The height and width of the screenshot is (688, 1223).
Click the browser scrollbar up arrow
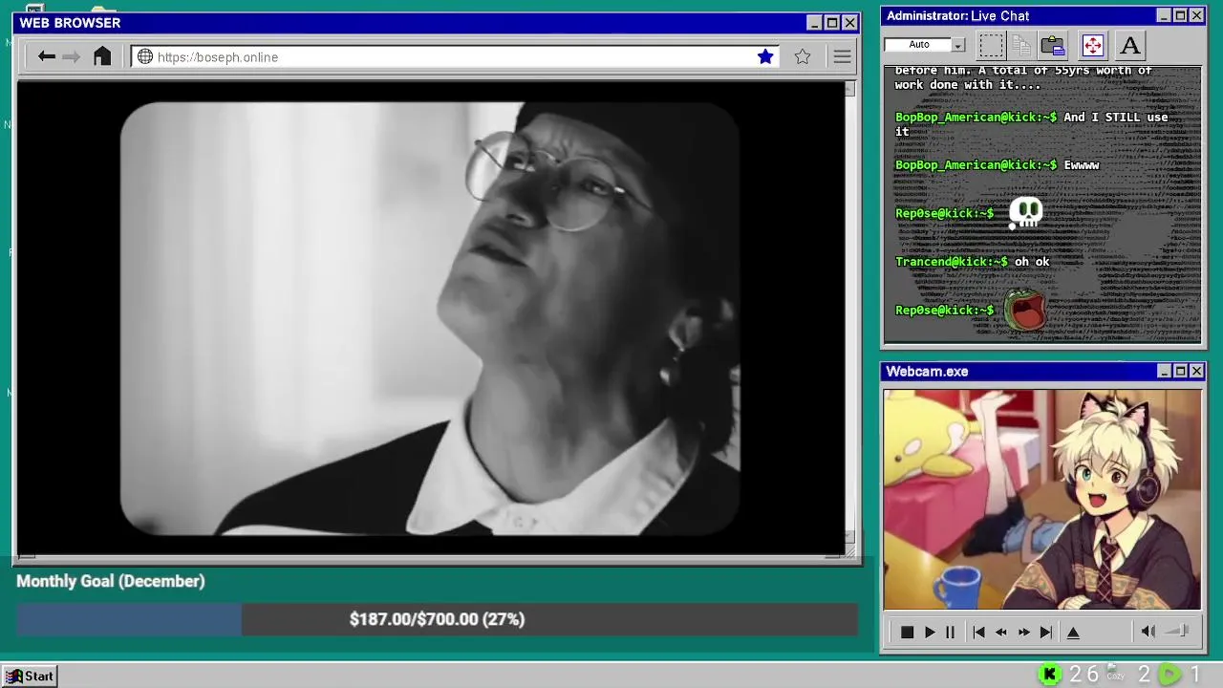coord(850,89)
